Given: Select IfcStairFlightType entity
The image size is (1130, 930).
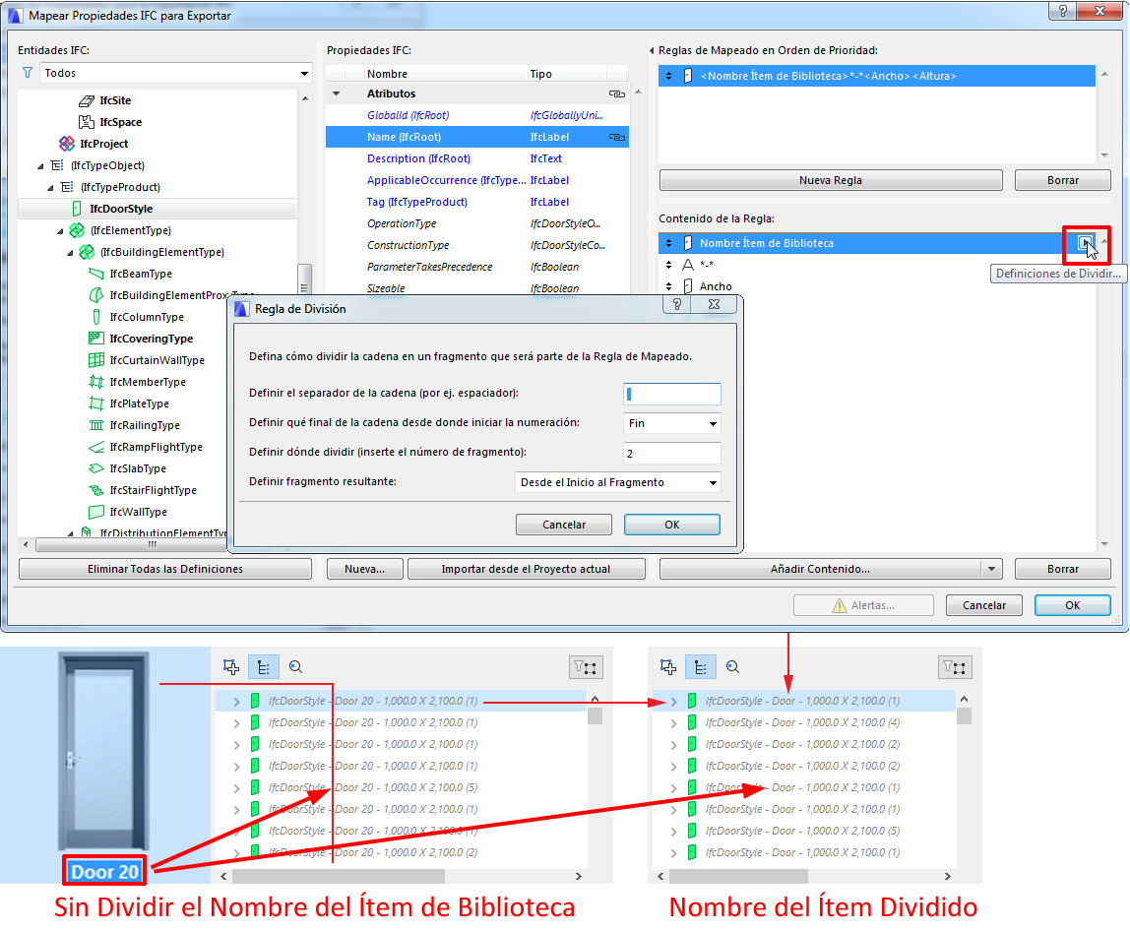Looking at the screenshot, I should click(153, 490).
